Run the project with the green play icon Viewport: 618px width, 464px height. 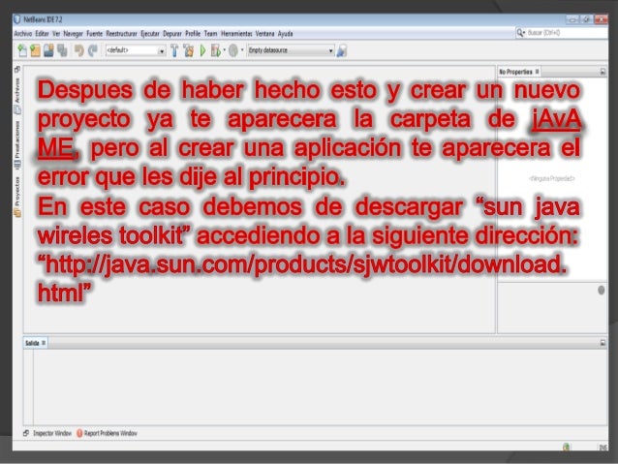(x=203, y=50)
